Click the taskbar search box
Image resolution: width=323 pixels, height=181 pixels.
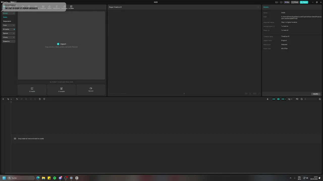pyautogui.click(x=21, y=178)
